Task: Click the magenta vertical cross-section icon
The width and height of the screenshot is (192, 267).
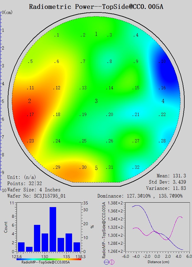Action: click(112, 262)
